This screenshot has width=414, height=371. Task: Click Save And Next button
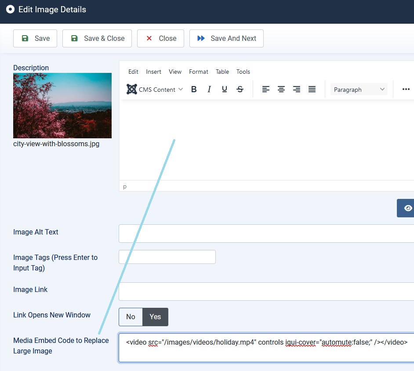pyautogui.click(x=226, y=39)
